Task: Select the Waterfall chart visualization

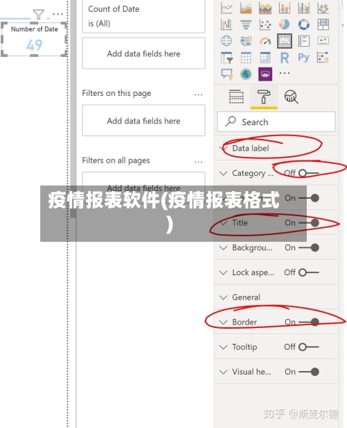Action: click(x=226, y=24)
